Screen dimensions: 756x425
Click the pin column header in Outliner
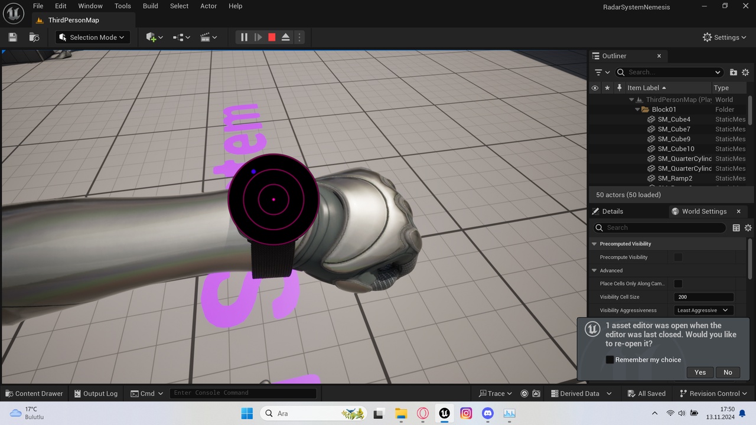[619, 87]
